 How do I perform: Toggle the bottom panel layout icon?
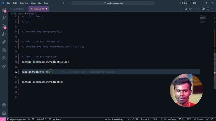pyautogui.click(x=186, y=3)
